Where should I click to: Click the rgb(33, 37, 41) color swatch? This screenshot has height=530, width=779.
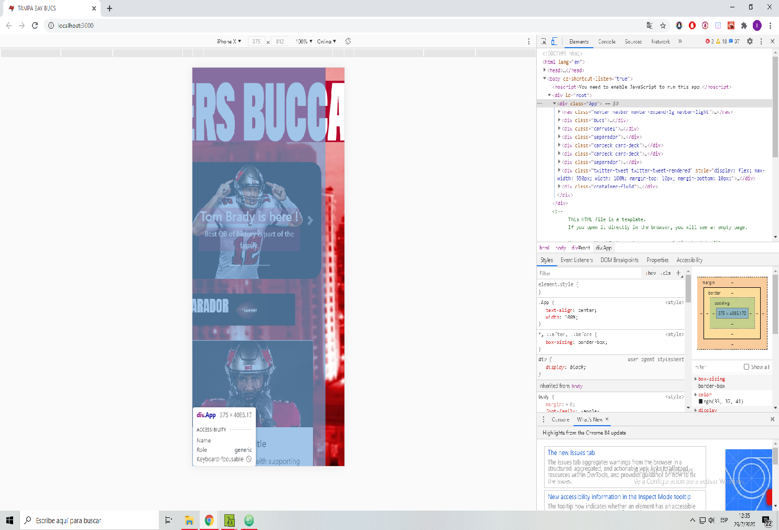point(700,402)
